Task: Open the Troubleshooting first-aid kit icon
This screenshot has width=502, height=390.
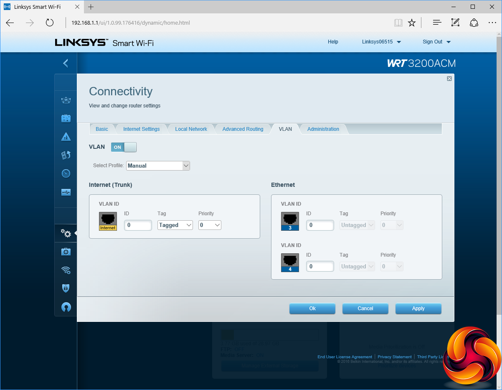Action: pyautogui.click(x=66, y=252)
